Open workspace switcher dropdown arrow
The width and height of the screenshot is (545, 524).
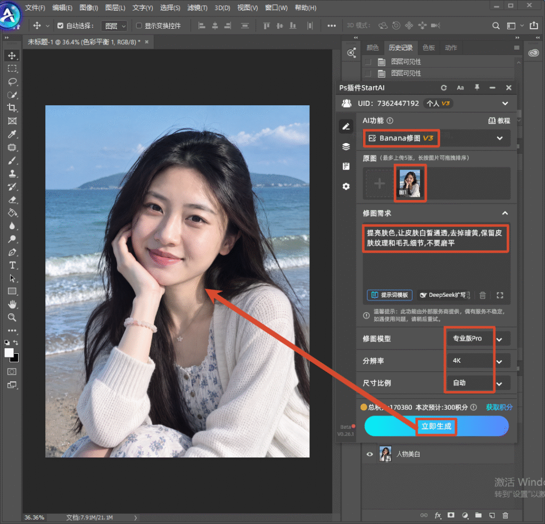click(522, 26)
